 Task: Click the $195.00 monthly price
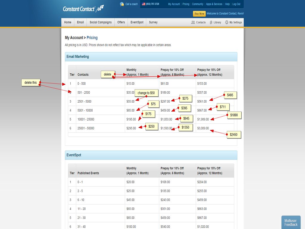point(131,119)
